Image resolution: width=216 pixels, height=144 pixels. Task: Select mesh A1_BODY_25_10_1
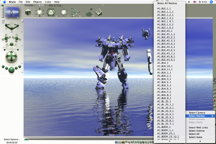pos(169,137)
